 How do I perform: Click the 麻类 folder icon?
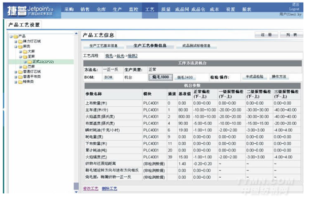20,47
